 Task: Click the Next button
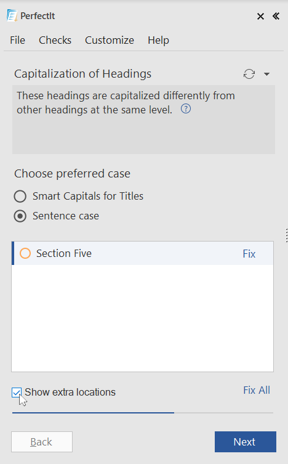coord(246,442)
